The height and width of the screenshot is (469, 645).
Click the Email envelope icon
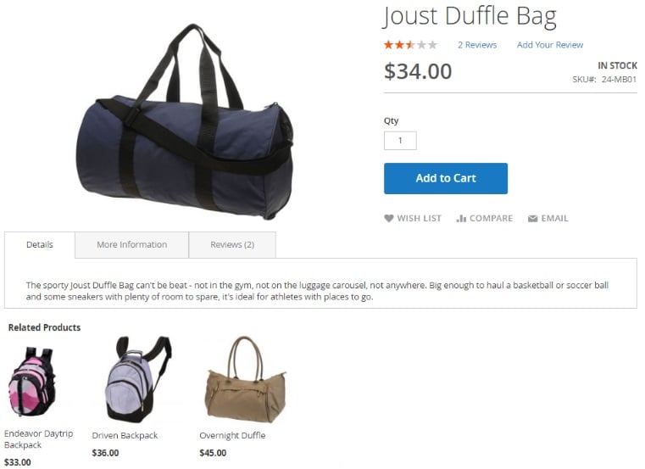tap(533, 219)
